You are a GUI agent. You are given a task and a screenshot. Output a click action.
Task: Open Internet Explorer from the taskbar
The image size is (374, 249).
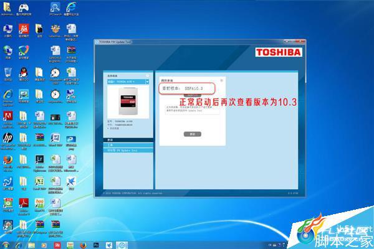(18, 245)
